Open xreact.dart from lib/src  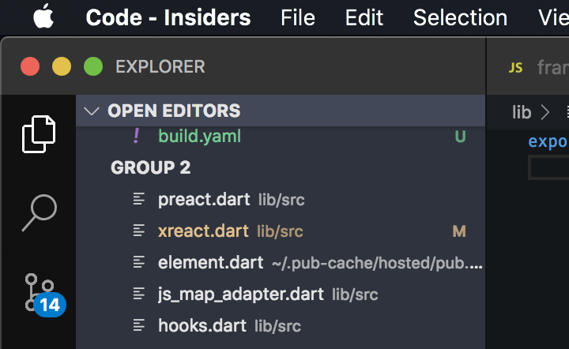click(x=281, y=231)
